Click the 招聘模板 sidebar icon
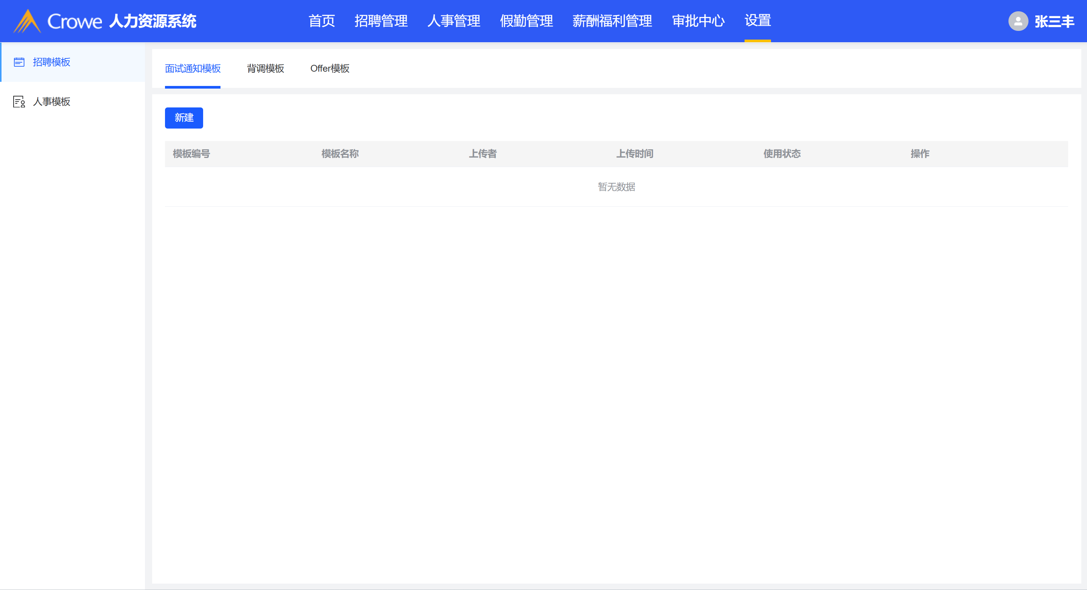1087x590 pixels. [x=19, y=62]
